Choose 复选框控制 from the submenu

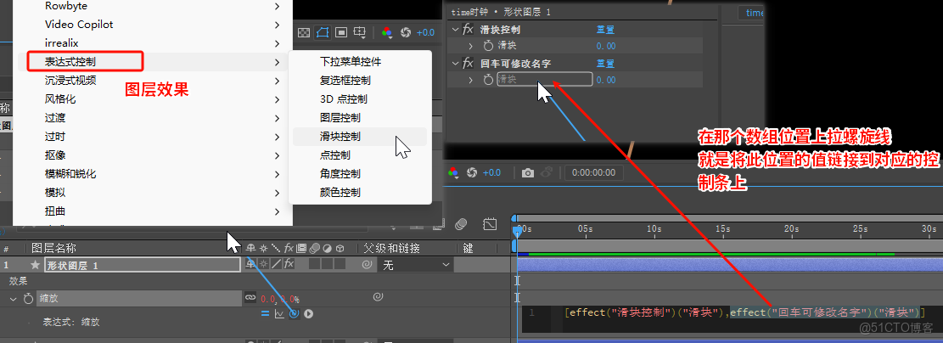coord(360,80)
